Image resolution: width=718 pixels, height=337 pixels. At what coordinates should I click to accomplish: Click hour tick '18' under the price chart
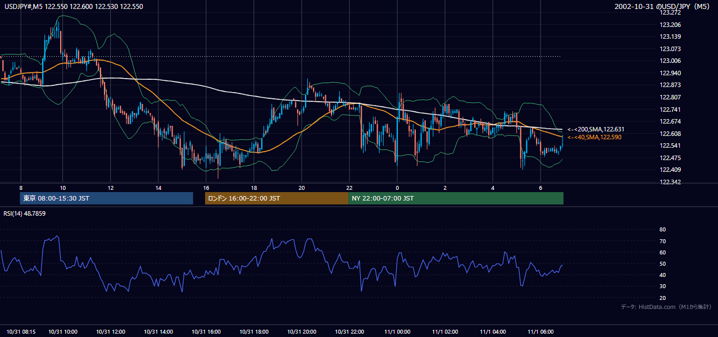(x=254, y=188)
